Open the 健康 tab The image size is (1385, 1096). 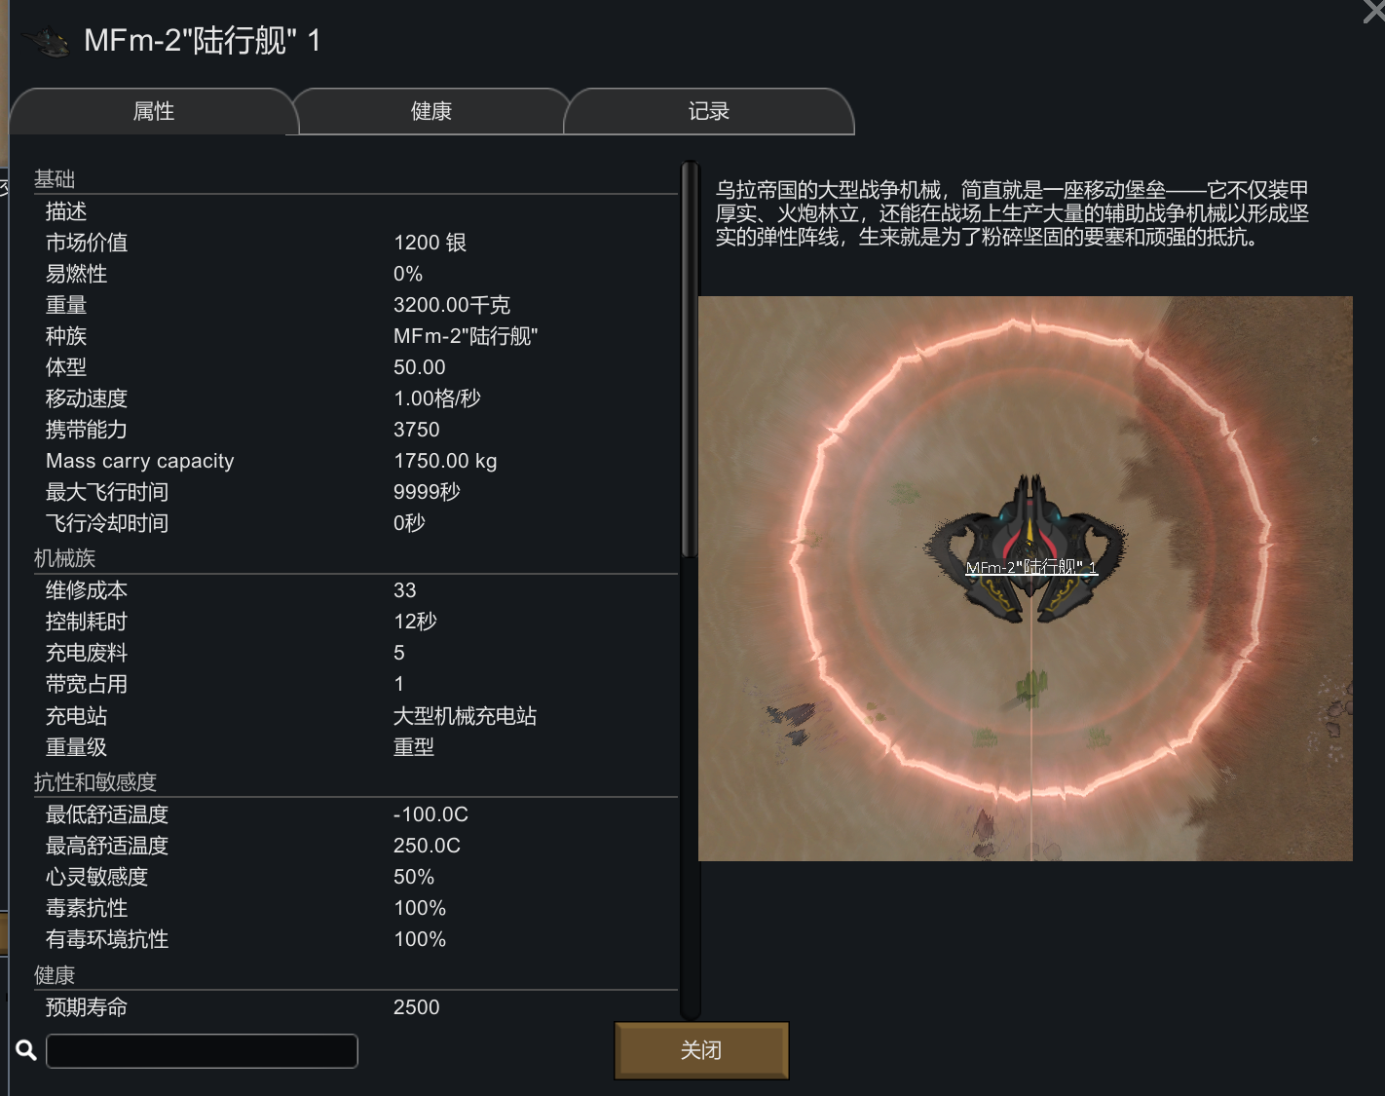pos(430,111)
